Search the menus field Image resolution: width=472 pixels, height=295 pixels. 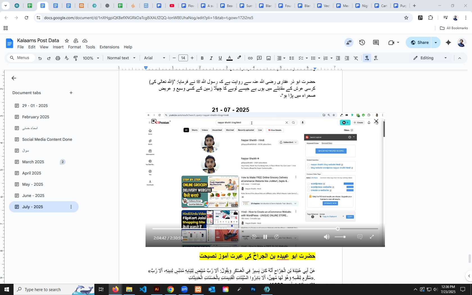coord(21,58)
